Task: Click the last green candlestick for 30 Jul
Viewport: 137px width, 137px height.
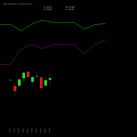Action: tap(50, 79)
